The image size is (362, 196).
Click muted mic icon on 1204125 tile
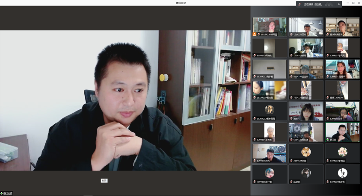[291, 35]
